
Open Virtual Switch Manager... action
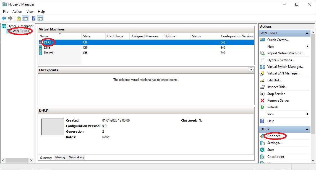(x=285, y=67)
